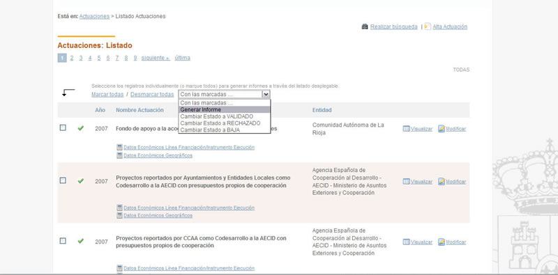Open Línea Financiación/Instrumento Ejecución link, CCAA row
This screenshot has height=275, width=558.
[x=189, y=269]
